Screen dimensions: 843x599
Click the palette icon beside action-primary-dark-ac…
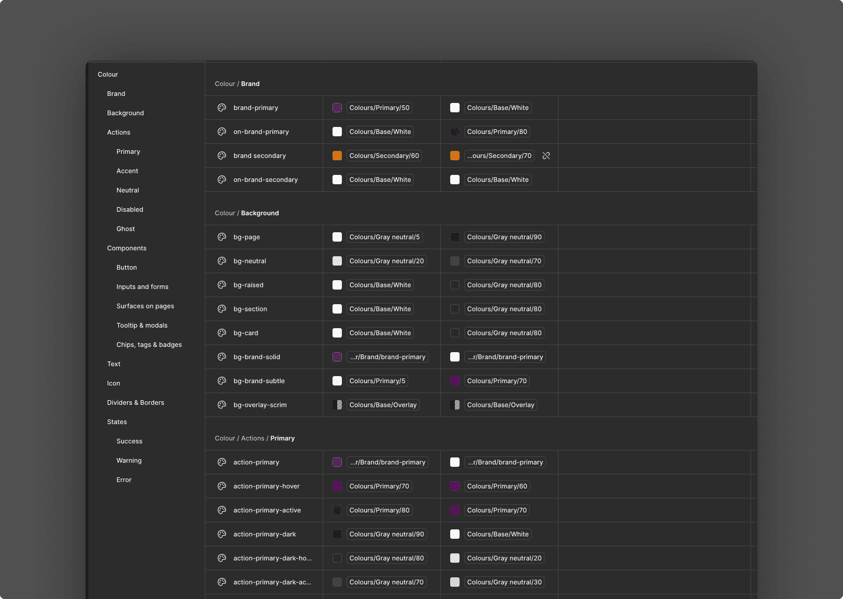[222, 582]
